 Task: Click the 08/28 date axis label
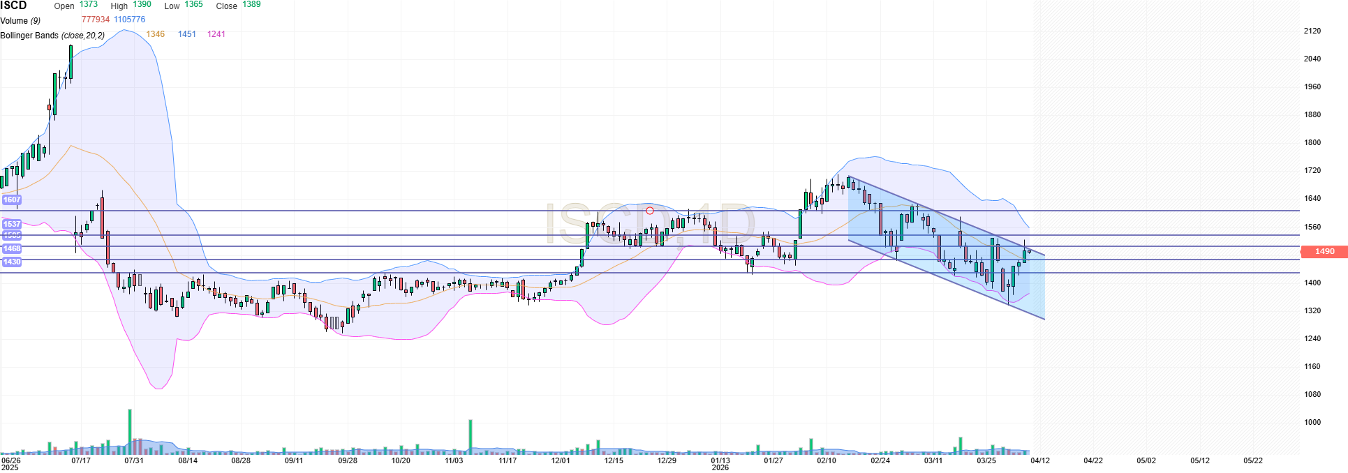[241, 460]
